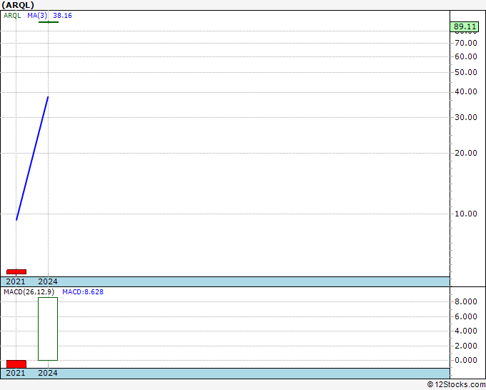This screenshot has height=390, width=486.
Task: Click the 20.00 price axis label
Action: [465, 153]
